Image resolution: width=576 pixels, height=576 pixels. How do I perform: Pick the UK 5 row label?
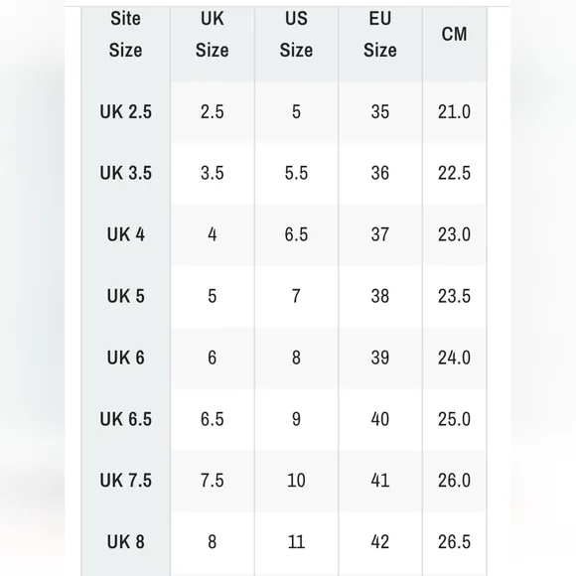click(x=126, y=296)
